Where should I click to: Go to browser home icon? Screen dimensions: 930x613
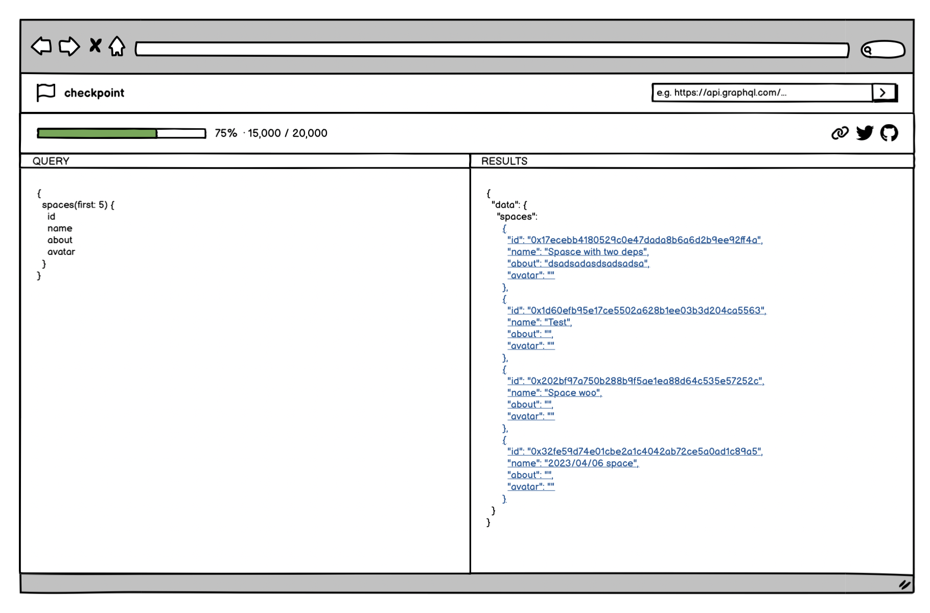point(117,46)
